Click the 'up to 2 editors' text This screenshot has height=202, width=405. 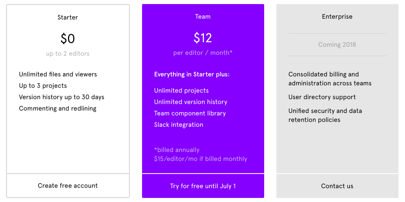(x=68, y=54)
